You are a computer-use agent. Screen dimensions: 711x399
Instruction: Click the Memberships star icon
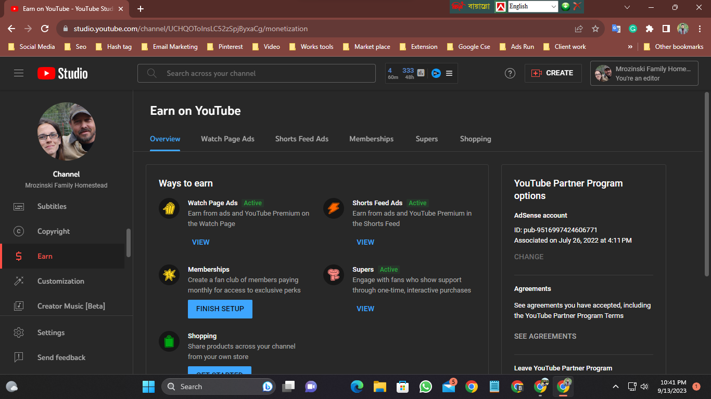pos(169,275)
